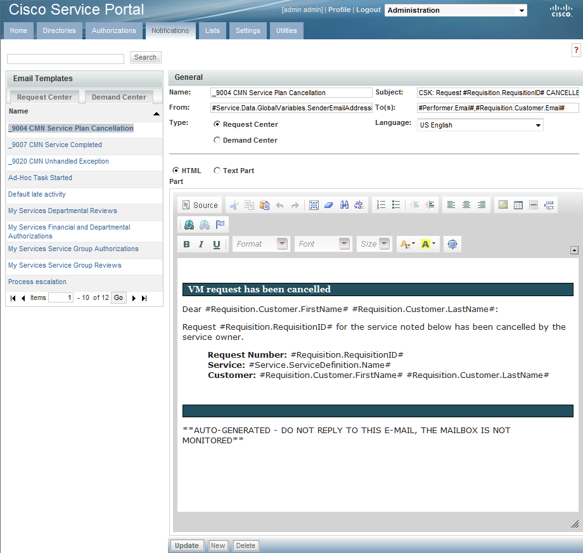Open the _9007 CMN Service Completed template

click(55, 145)
